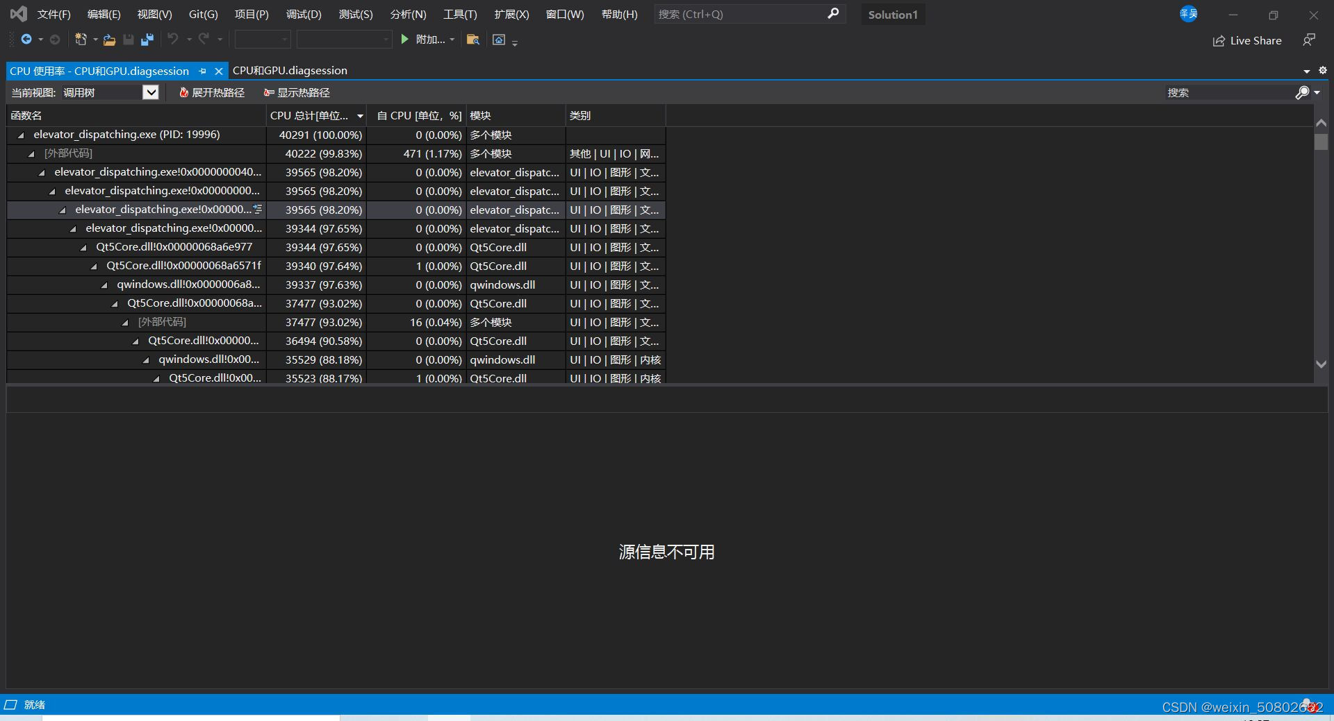Click the 模块 column header

pyautogui.click(x=516, y=116)
